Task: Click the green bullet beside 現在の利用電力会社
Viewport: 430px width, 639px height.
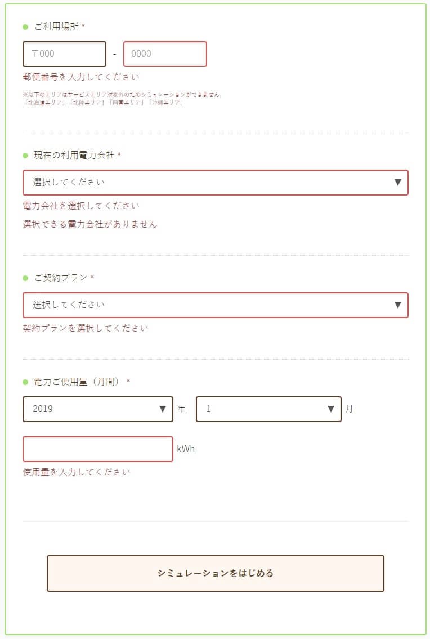Action: point(25,156)
